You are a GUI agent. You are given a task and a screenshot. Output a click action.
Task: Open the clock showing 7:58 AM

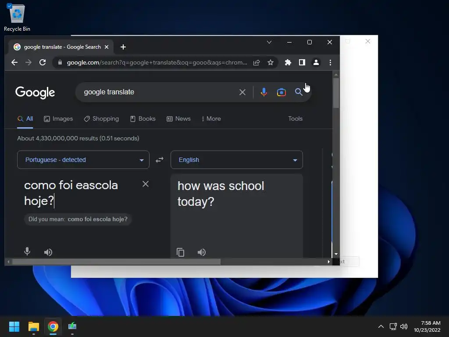427,326
